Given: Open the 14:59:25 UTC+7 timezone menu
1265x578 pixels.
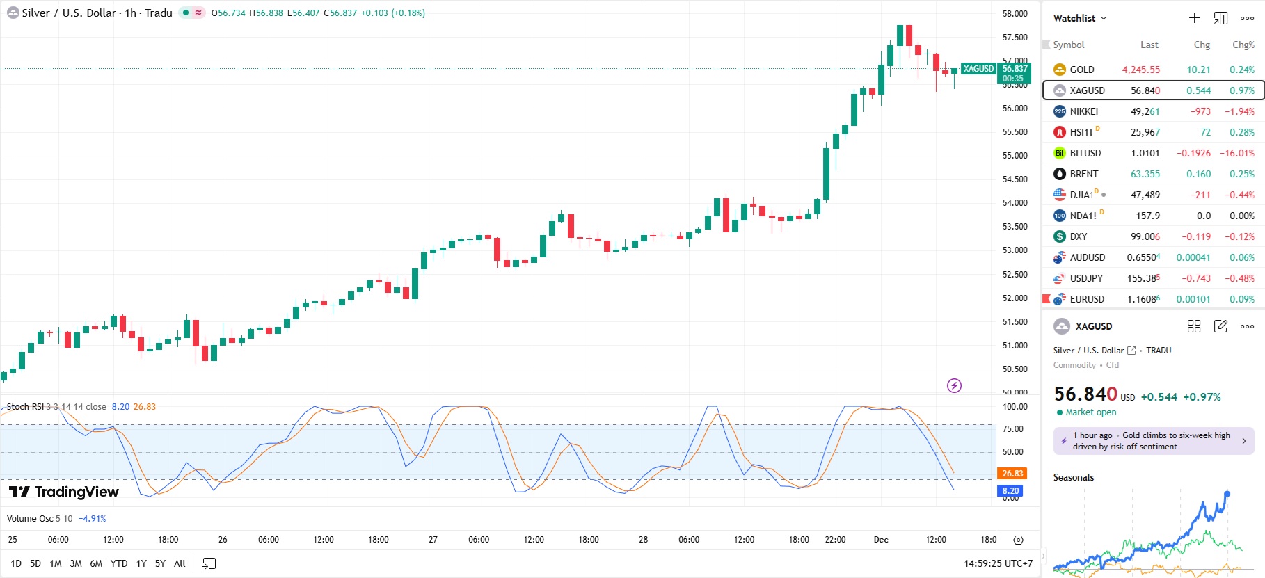Looking at the screenshot, I should pyautogui.click(x=998, y=563).
